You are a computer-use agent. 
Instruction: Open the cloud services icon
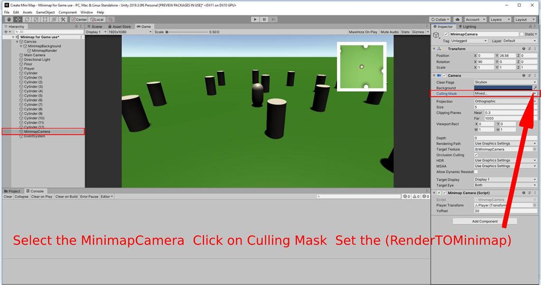click(458, 20)
